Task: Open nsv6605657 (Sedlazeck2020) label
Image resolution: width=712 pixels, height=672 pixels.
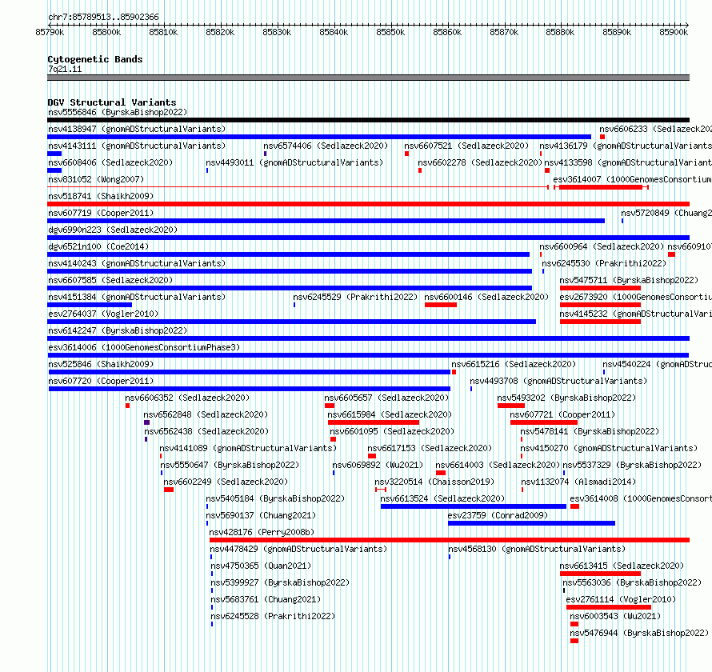Action: [386, 398]
